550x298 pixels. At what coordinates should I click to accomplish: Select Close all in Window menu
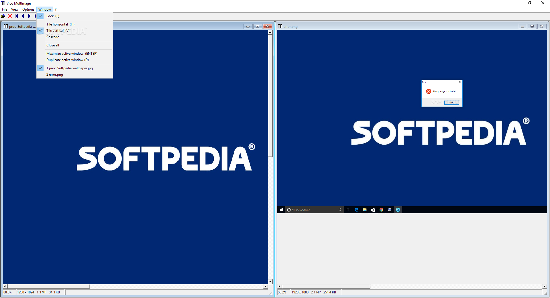click(75, 45)
